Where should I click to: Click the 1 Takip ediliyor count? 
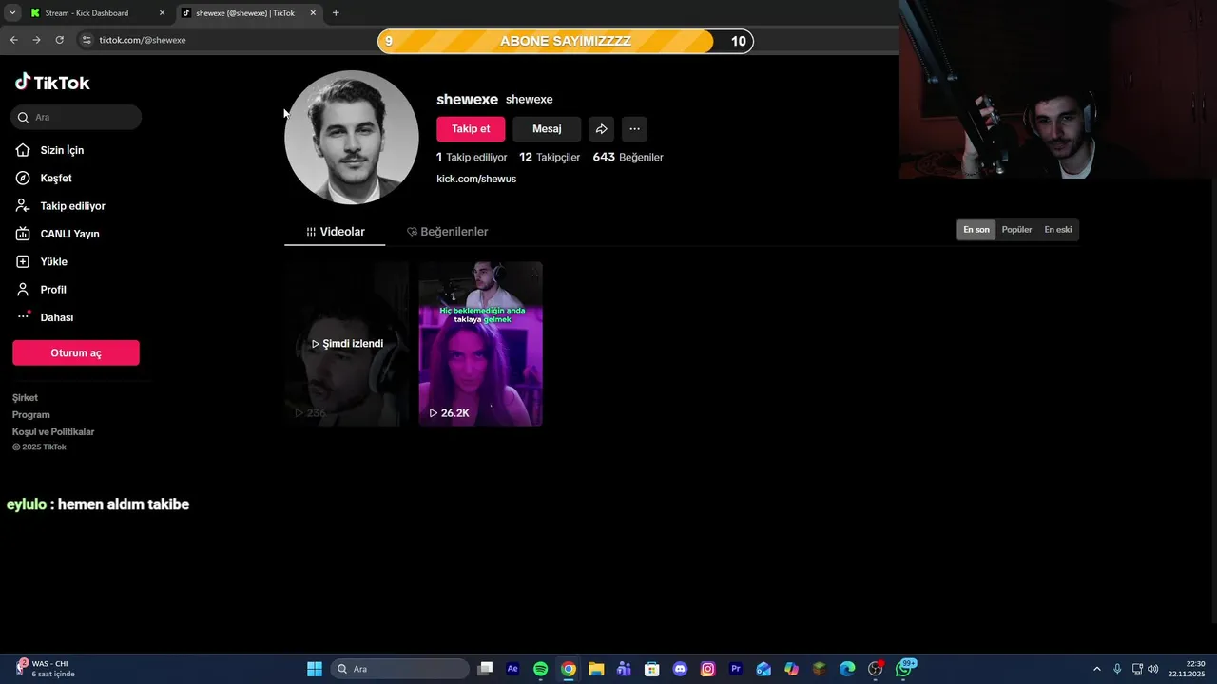click(472, 158)
